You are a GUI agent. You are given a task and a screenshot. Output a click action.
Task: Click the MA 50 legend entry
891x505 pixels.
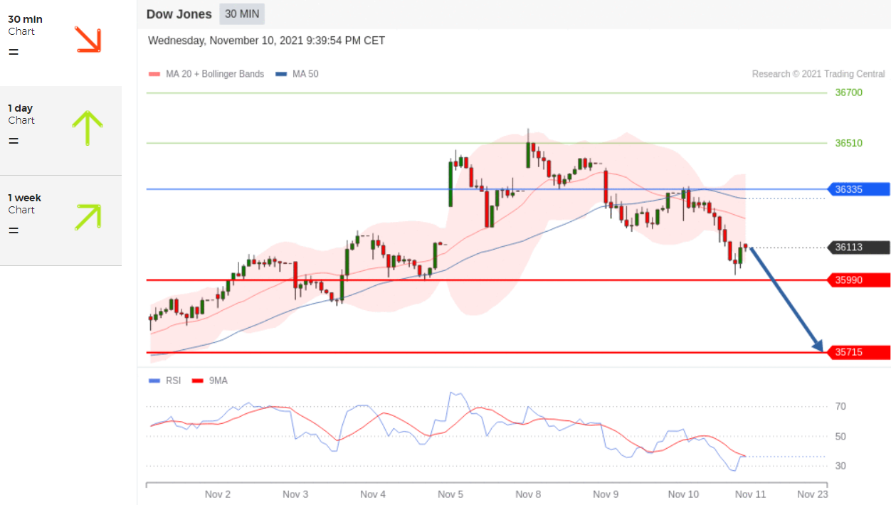tap(297, 74)
